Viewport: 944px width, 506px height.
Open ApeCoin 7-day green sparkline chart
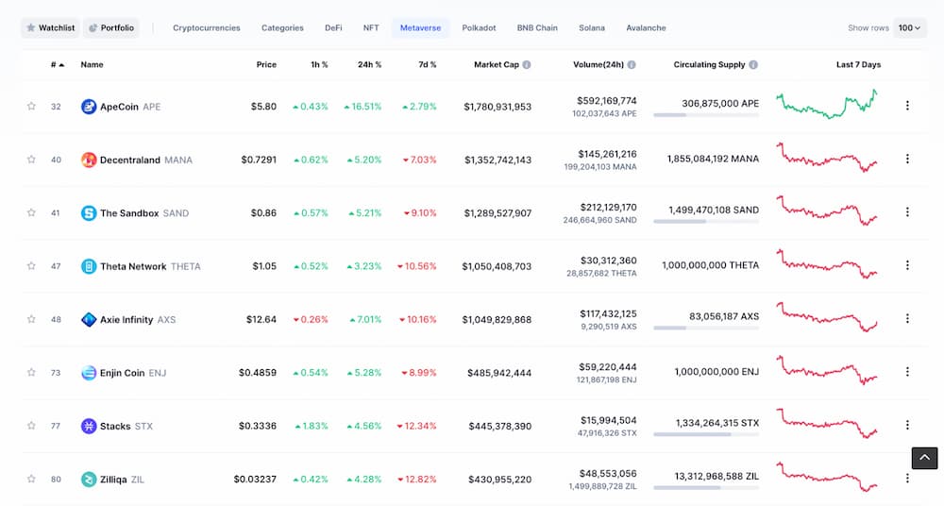click(827, 104)
